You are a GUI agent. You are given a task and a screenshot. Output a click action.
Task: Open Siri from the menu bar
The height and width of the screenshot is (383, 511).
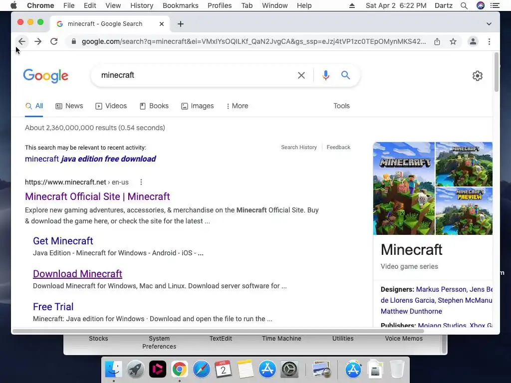pos(481,5)
